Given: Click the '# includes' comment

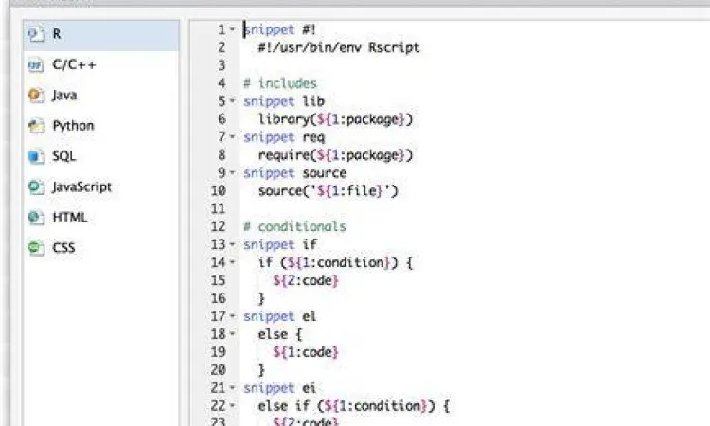Looking at the screenshot, I should (x=280, y=83).
